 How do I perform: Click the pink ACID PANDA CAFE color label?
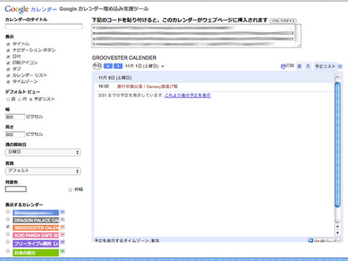36,235
